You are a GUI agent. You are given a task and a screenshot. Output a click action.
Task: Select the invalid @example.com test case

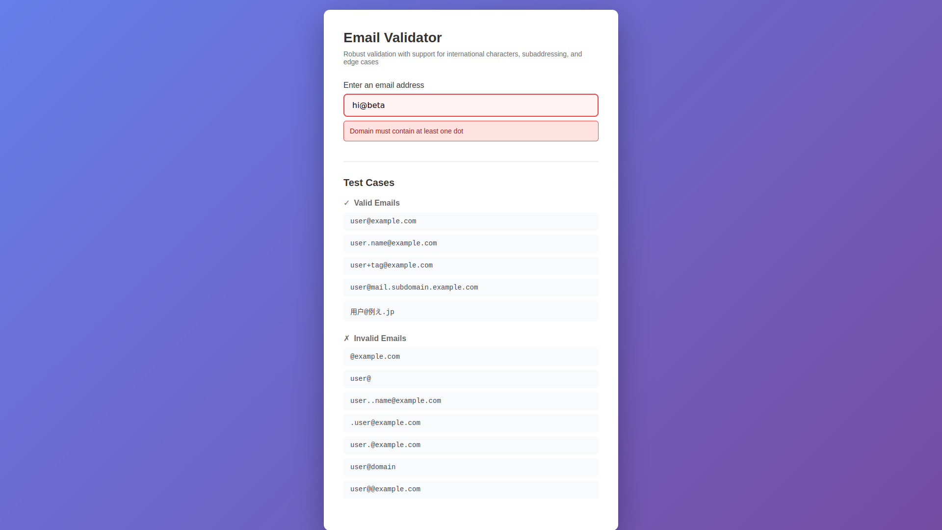(x=471, y=357)
